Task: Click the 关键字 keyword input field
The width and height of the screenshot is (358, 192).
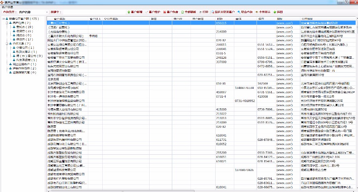Action: 92,12
